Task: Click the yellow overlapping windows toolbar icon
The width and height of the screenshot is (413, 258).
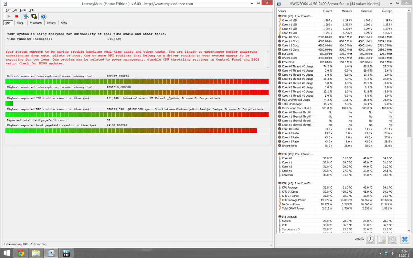Action: 34,16
